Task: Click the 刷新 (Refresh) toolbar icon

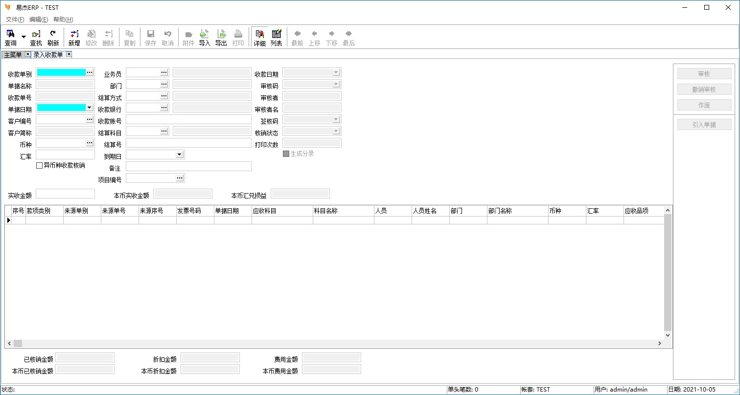Action: point(53,38)
